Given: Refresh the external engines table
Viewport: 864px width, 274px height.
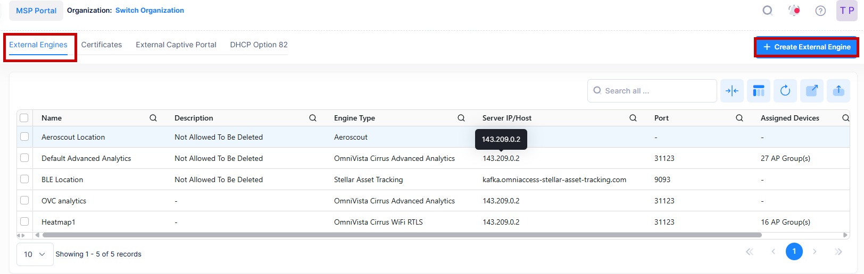Looking at the screenshot, I should 785,91.
